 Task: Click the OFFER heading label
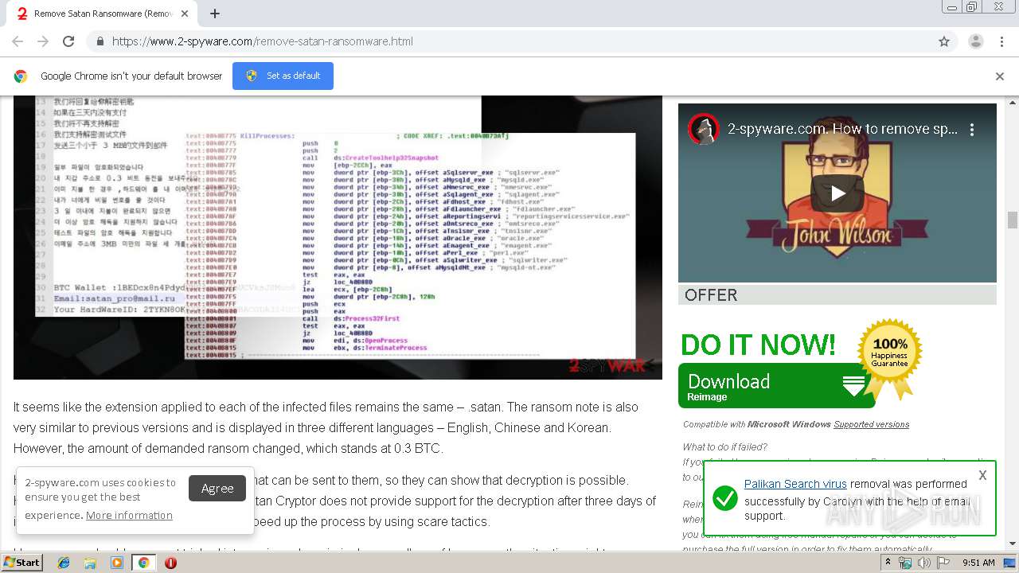coord(711,295)
